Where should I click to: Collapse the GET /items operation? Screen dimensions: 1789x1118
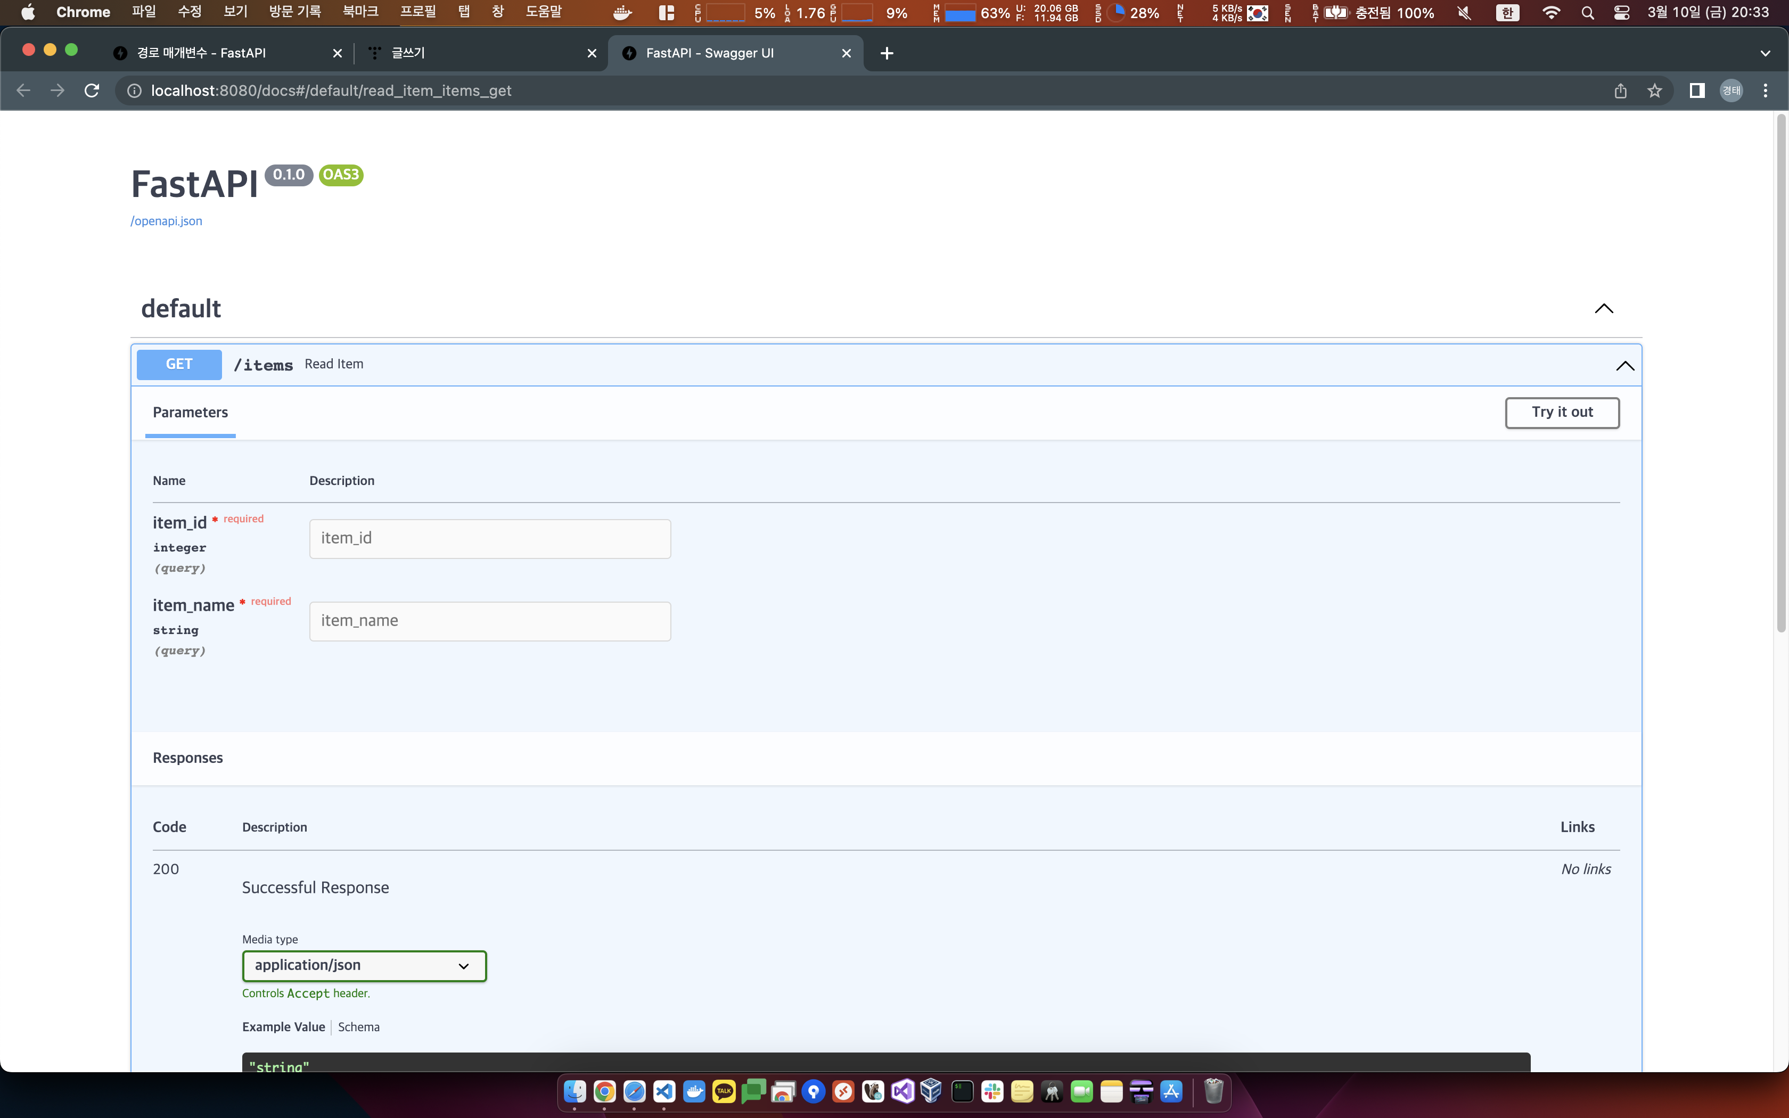pyautogui.click(x=1624, y=365)
